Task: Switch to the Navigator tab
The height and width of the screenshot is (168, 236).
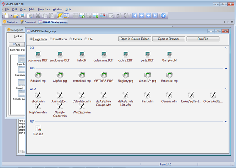Action: [x=10, y=22]
